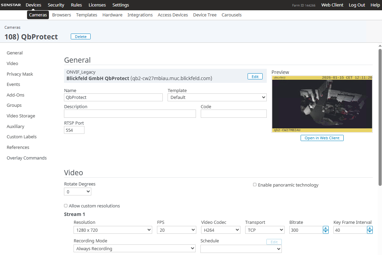Switch to the Device Tree tab

coord(205,15)
